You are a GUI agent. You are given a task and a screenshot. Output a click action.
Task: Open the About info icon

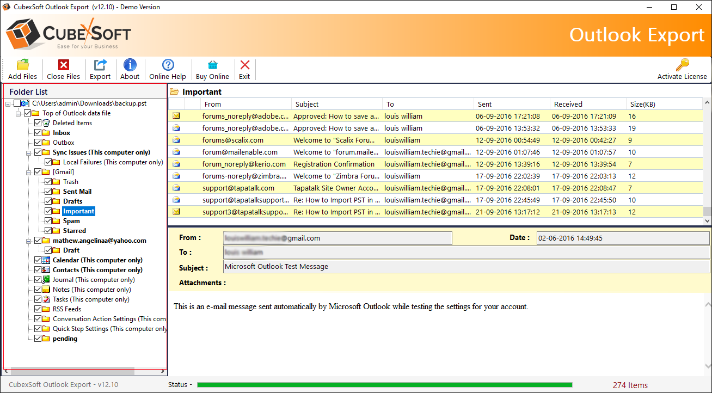click(130, 65)
